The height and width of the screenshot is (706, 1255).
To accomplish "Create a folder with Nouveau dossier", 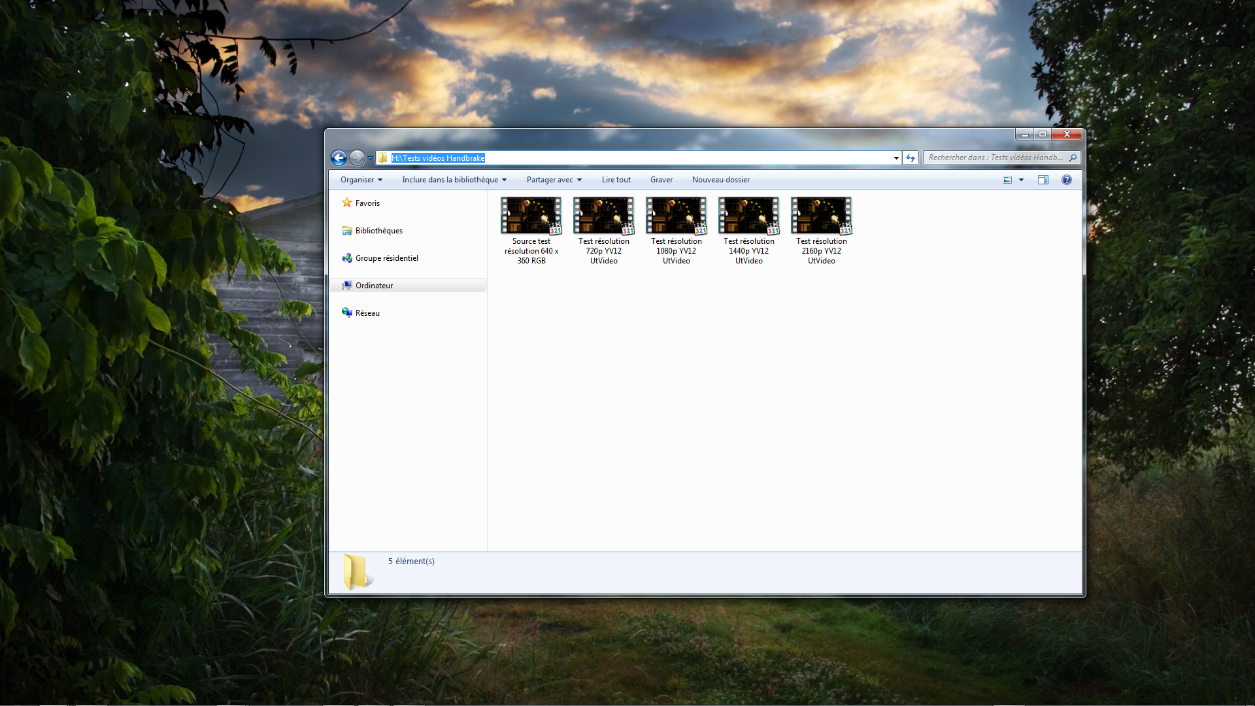I will (721, 180).
